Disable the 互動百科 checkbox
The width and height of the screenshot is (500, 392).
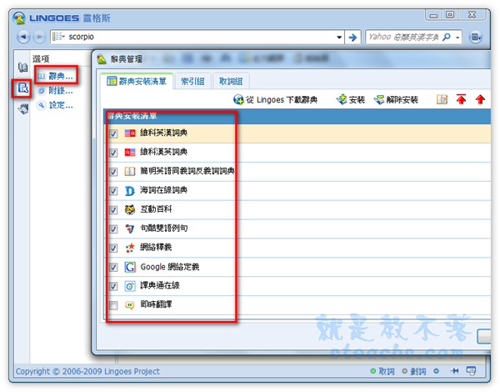(x=113, y=210)
